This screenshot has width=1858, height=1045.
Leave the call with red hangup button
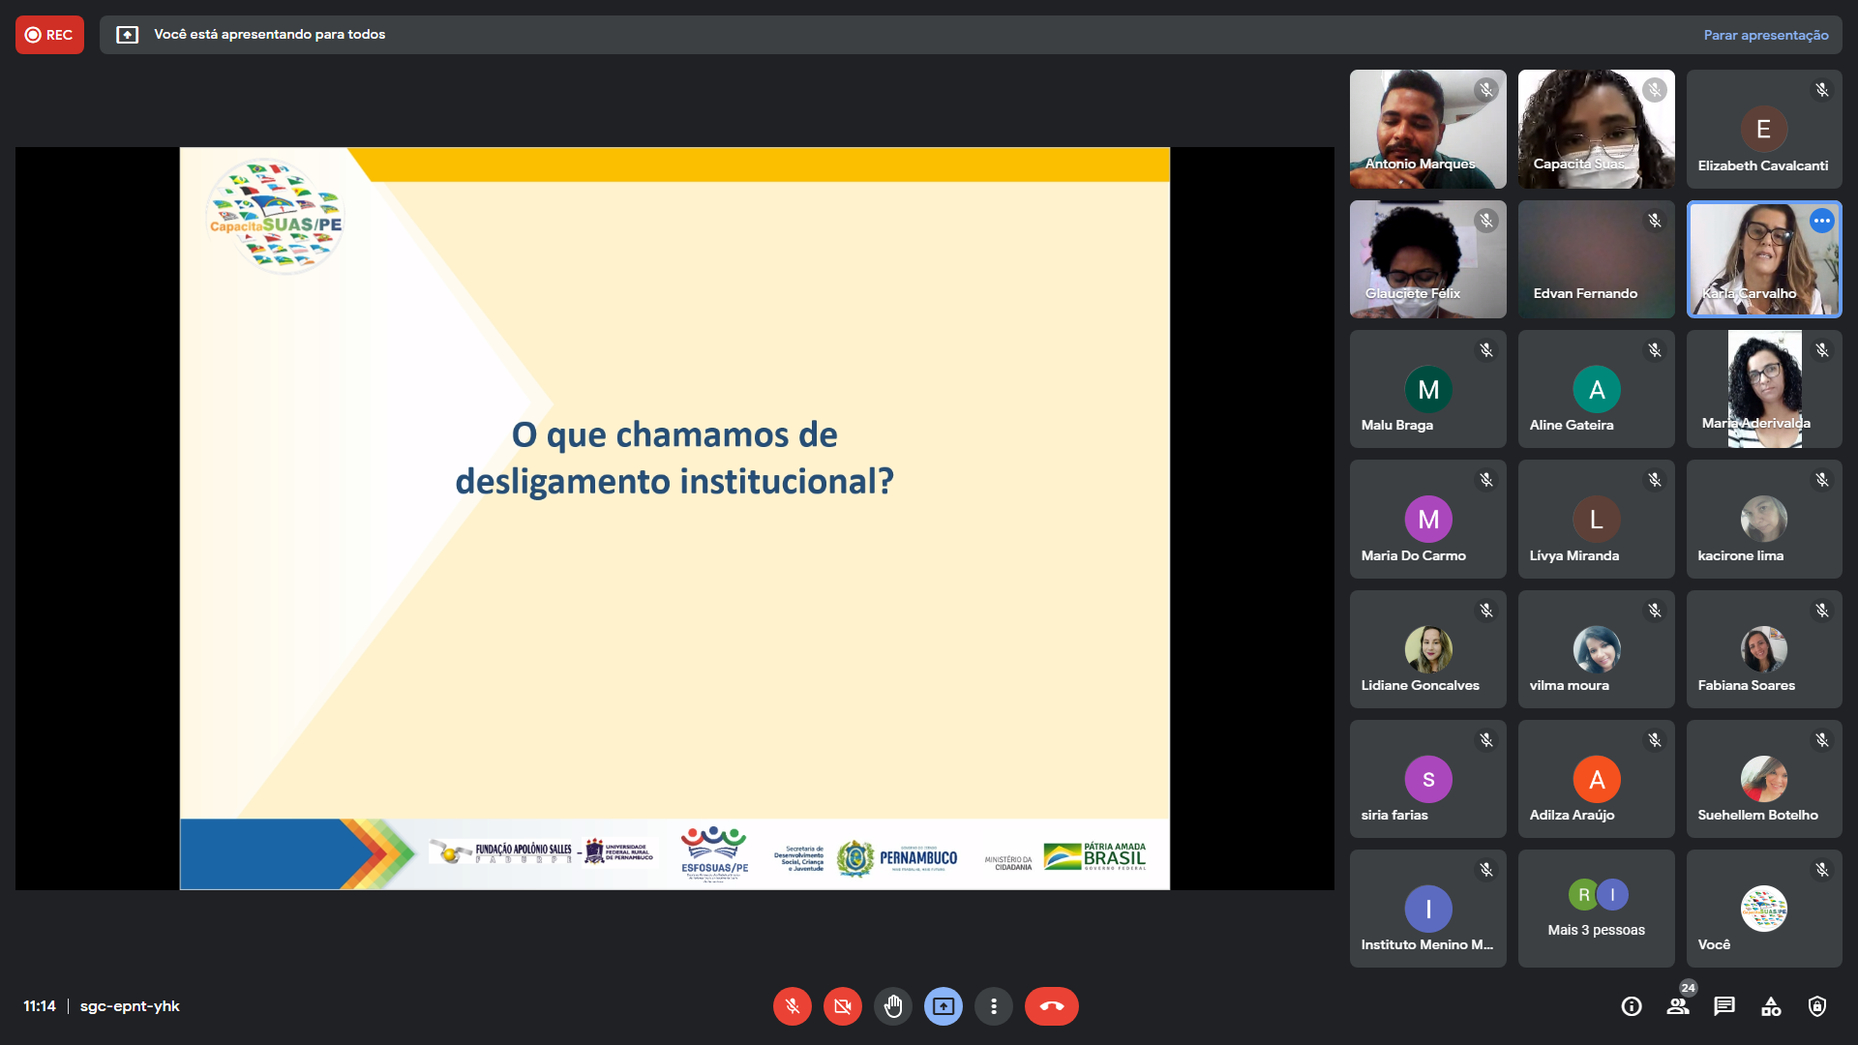[x=1051, y=1006]
